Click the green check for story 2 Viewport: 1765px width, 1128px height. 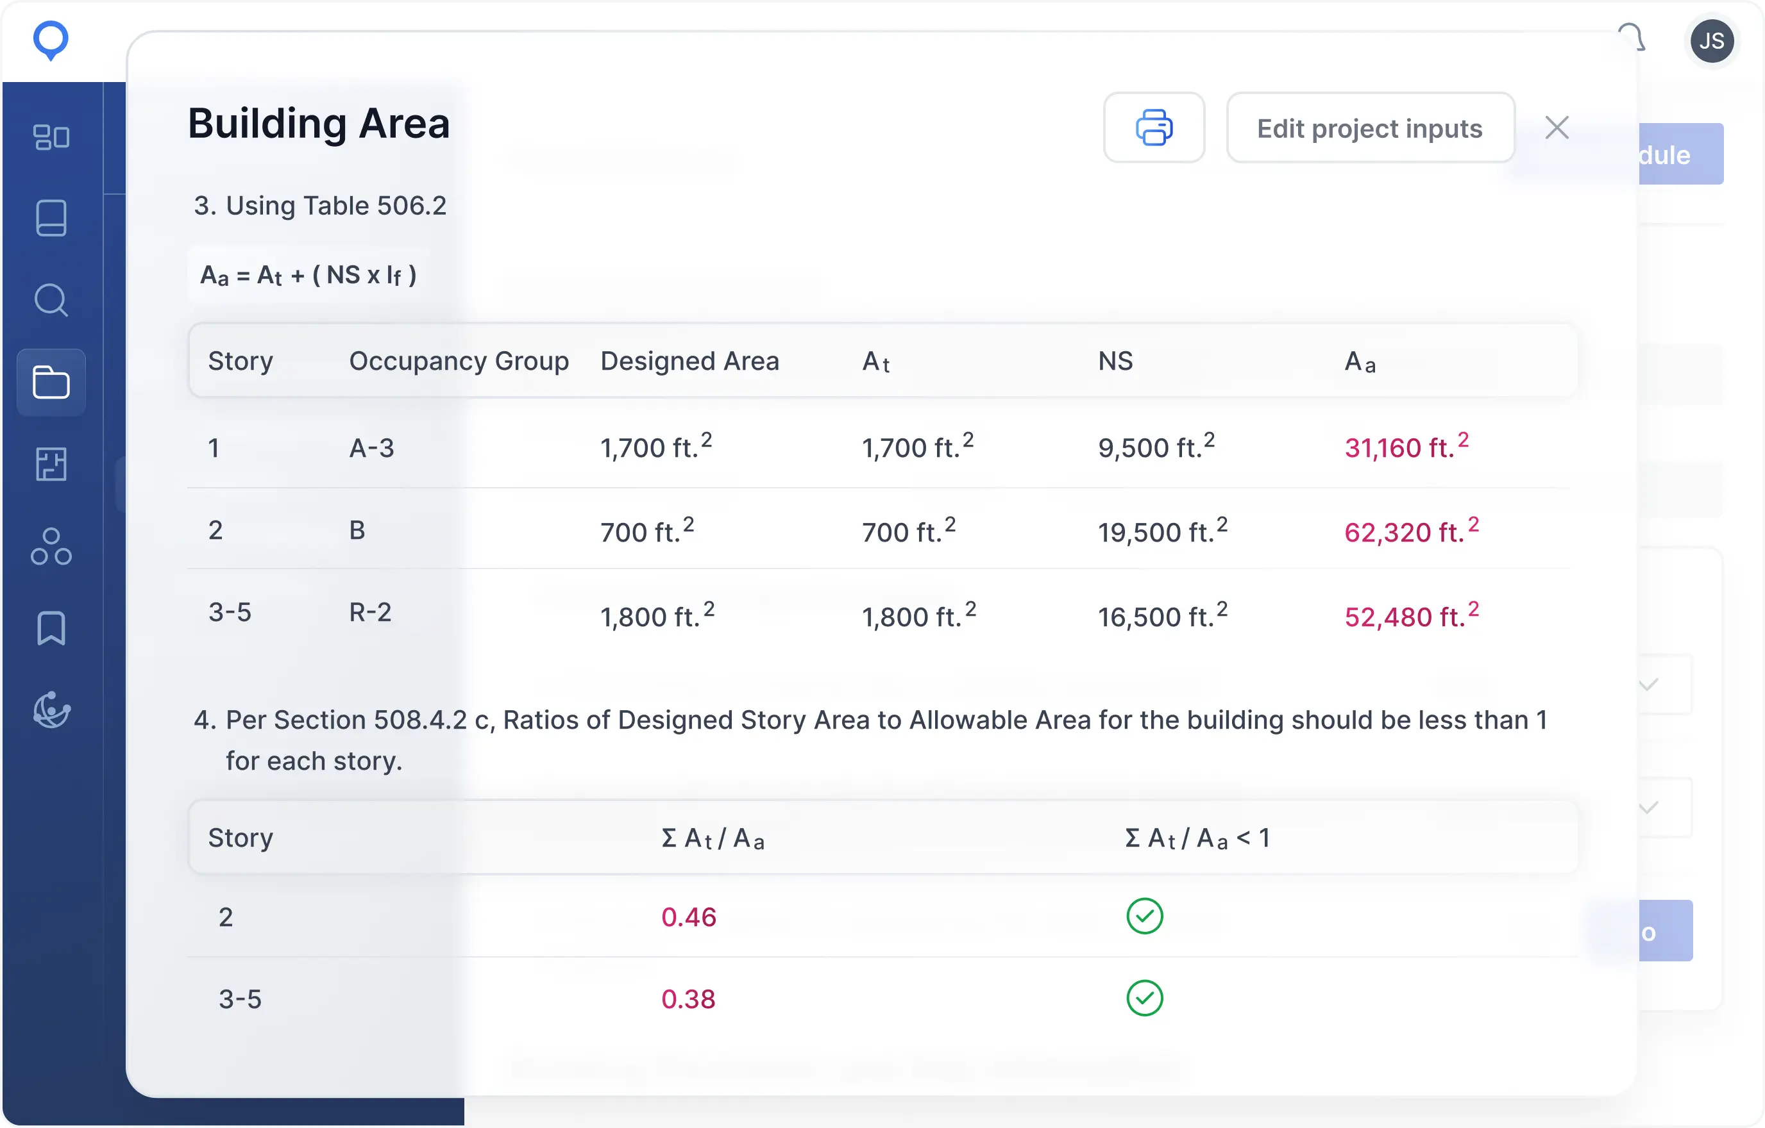click(x=1144, y=916)
